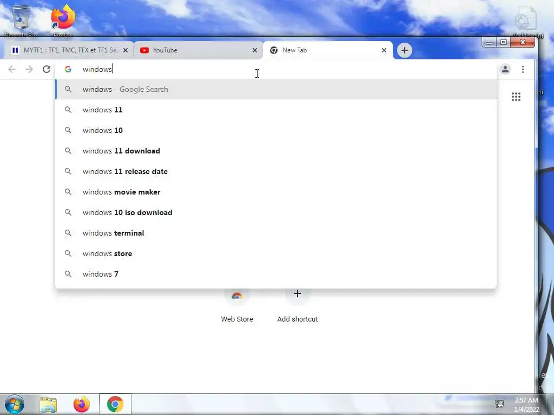Image resolution: width=554 pixels, height=415 pixels.
Task: Reload the page with the refresh icon
Action: coord(47,69)
